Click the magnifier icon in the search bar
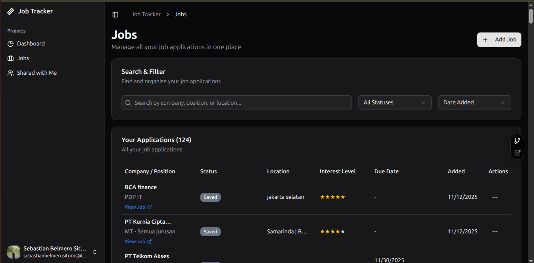Viewport: 534px width, 263px height. coord(128,103)
